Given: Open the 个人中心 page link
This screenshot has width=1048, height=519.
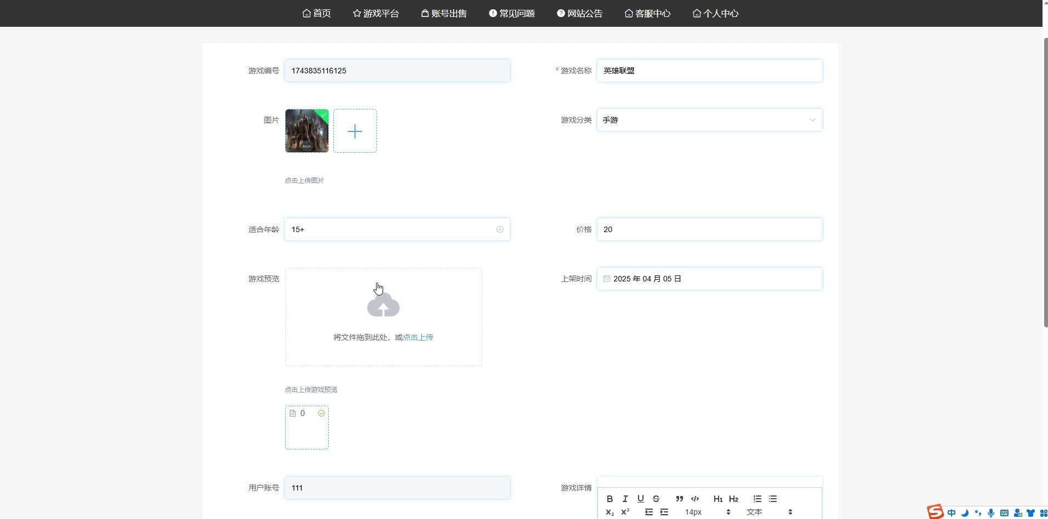Looking at the screenshot, I should (715, 13).
